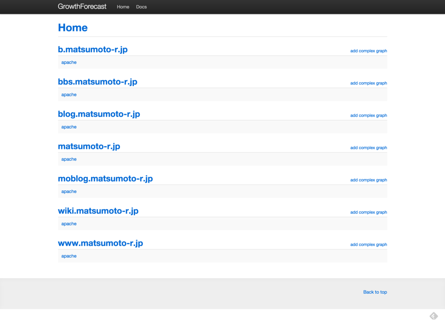Image resolution: width=445 pixels, height=327 pixels.
Task: Add complex graph for bbs.matsumoto-r.jp
Action: tap(369, 83)
